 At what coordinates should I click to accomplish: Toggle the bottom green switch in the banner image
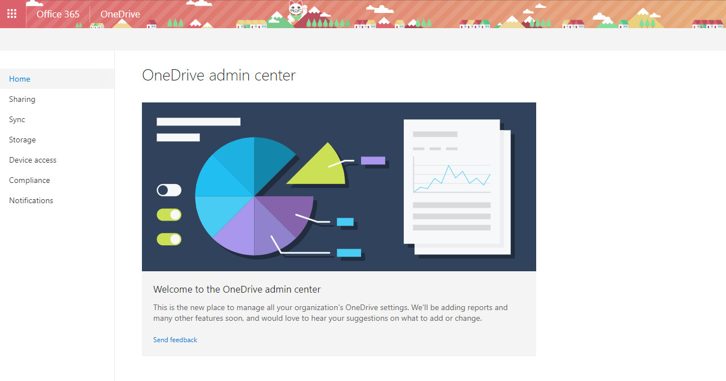(169, 239)
